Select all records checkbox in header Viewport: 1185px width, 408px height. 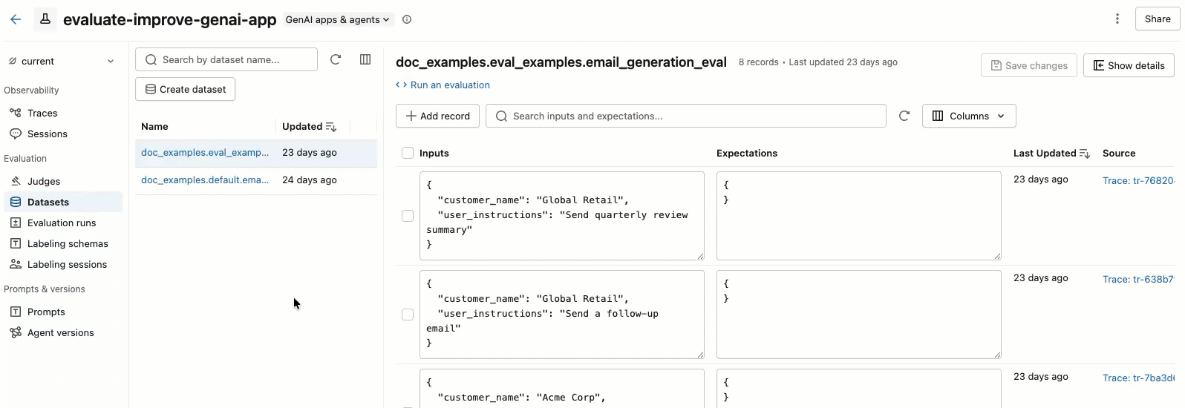(408, 153)
